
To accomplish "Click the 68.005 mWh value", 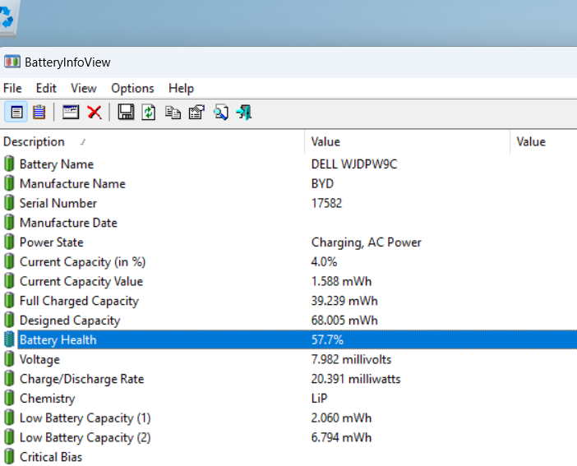I will point(344,321).
